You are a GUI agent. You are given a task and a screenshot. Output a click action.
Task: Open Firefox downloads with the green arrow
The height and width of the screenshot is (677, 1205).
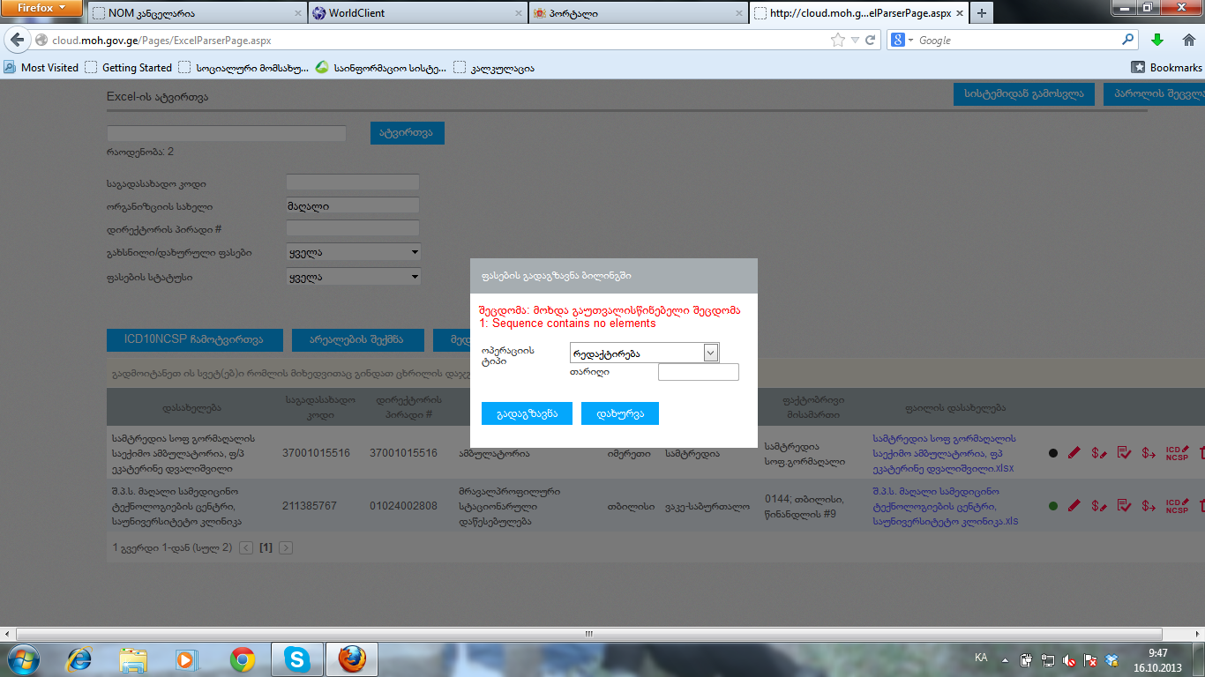[1156, 41]
